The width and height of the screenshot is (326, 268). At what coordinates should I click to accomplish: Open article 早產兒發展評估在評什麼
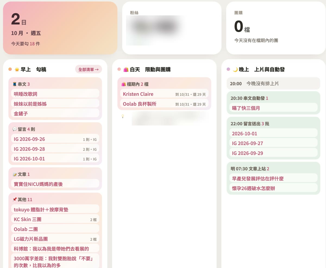click(274, 178)
